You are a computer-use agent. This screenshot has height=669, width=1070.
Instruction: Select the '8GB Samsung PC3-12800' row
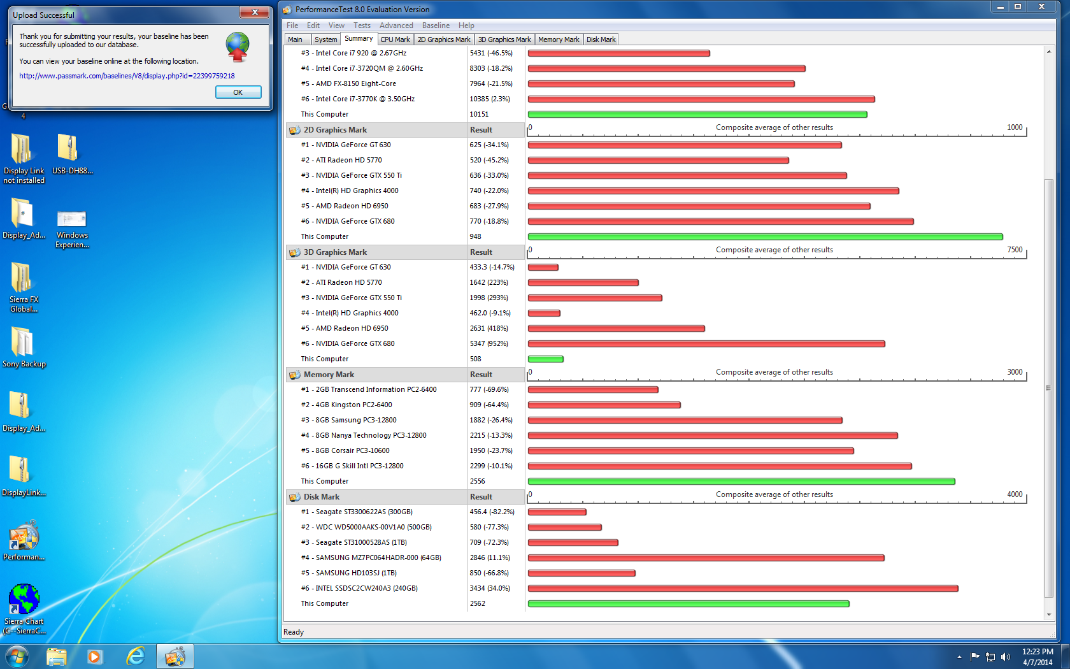point(405,421)
